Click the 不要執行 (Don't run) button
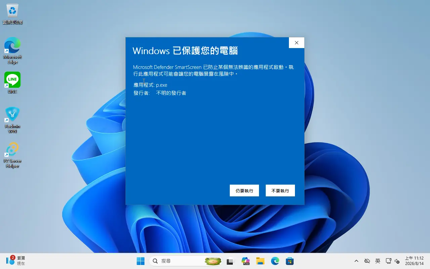Image resolution: width=430 pixels, height=269 pixels. (280, 191)
